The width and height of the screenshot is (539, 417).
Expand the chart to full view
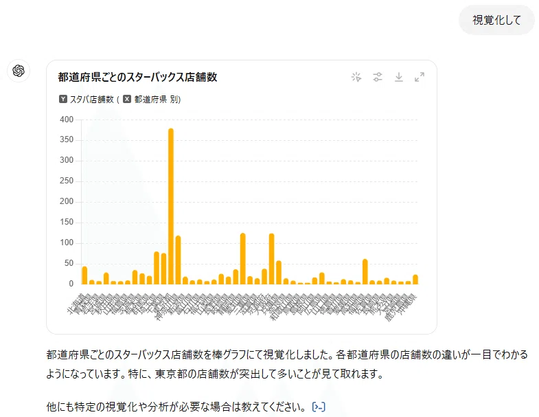point(420,77)
